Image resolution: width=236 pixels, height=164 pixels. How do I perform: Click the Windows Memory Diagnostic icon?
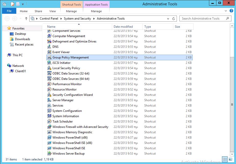pos(49,132)
